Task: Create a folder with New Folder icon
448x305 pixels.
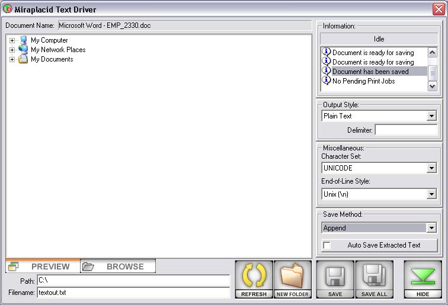Action: 293,279
